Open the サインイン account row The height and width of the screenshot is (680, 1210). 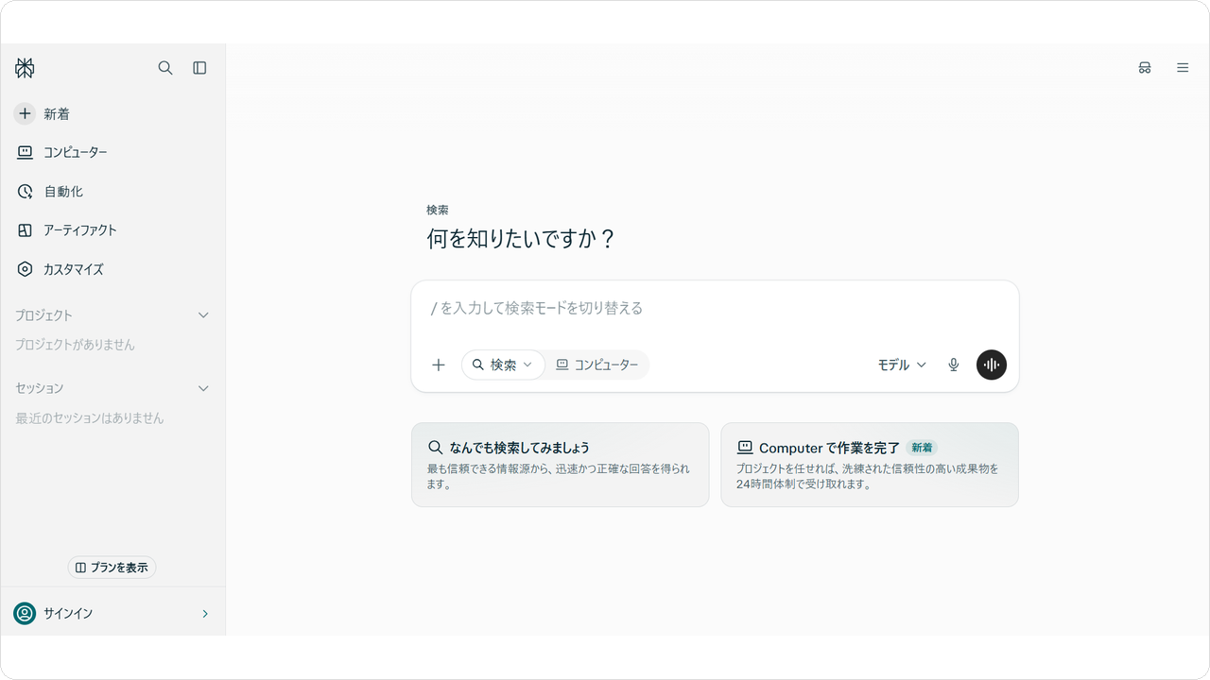(112, 614)
